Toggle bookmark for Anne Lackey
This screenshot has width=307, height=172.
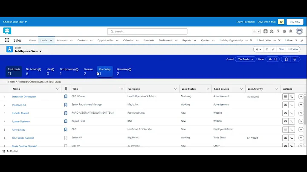click(66, 129)
